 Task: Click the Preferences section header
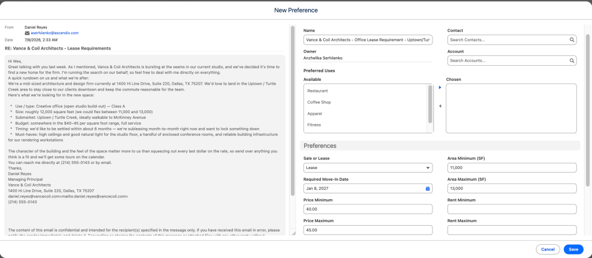440,145
